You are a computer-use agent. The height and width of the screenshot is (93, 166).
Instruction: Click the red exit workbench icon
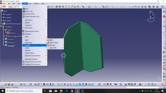pyautogui.click(x=164, y=17)
